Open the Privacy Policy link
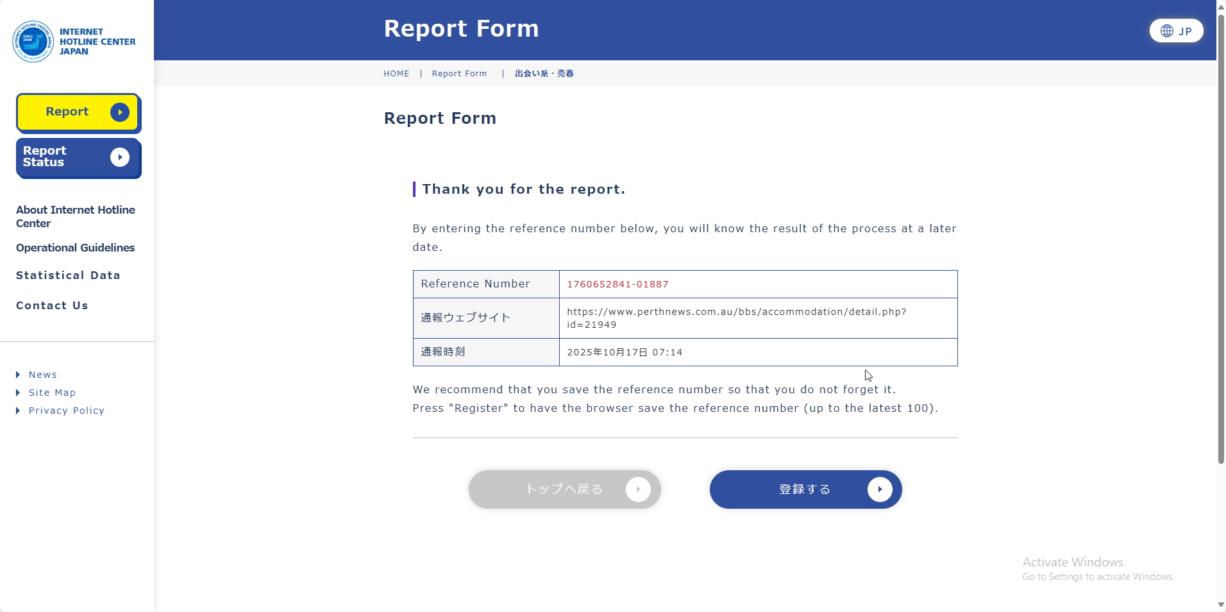The width and height of the screenshot is (1226, 612). [x=66, y=411]
